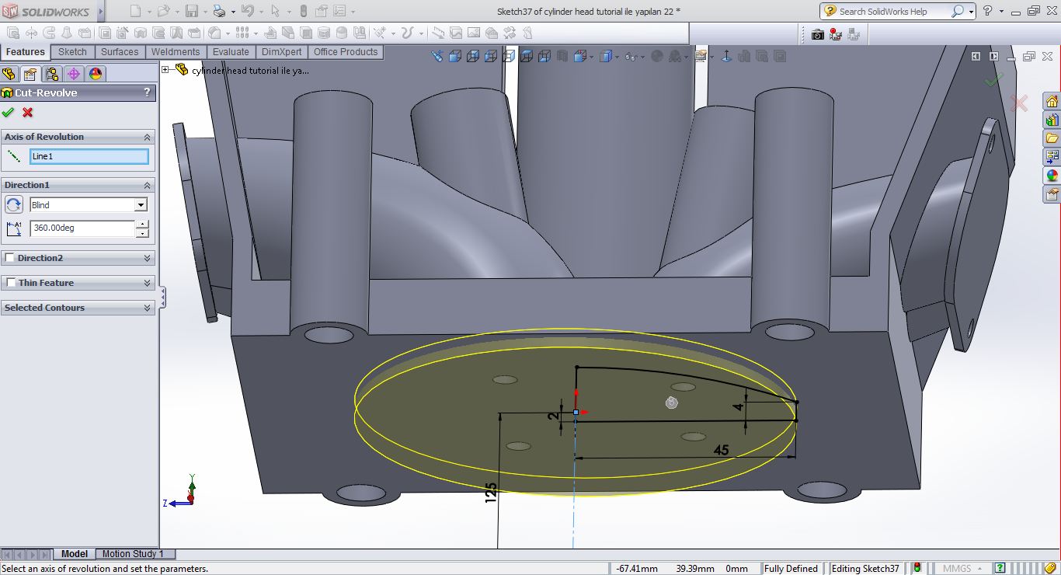Click the 45 dimension in the sketch
Viewport: 1061px width, 575px height.
tap(721, 451)
